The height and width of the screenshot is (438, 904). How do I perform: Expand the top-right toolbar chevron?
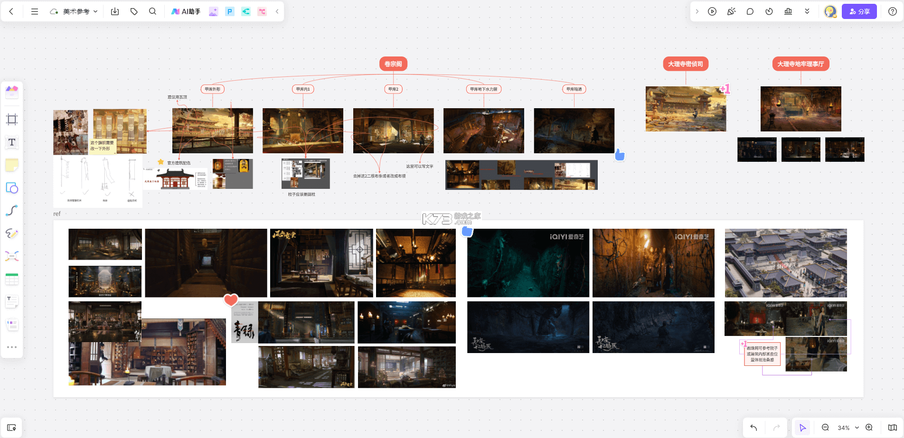(697, 11)
